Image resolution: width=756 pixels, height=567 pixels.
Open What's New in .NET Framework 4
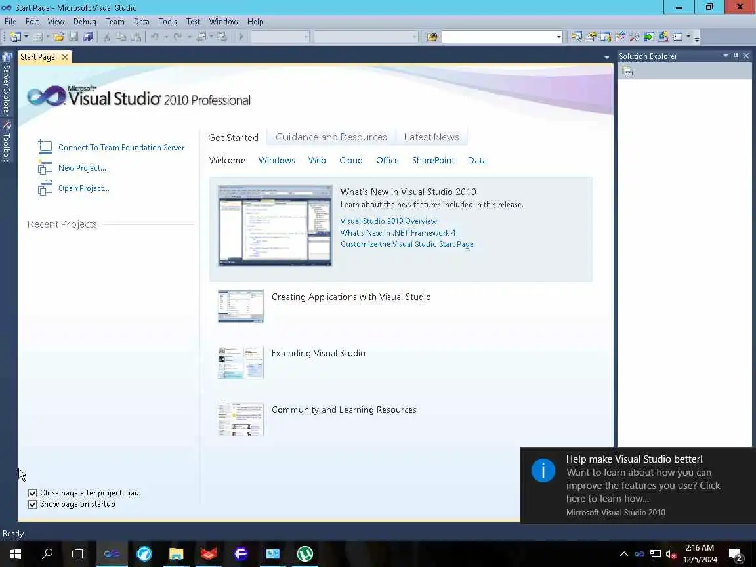coord(398,232)
